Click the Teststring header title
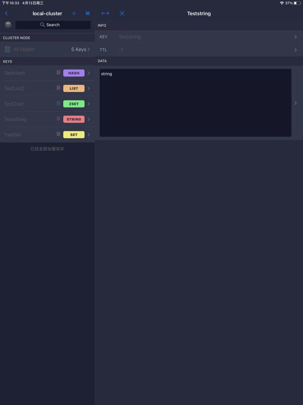Screen dimensions: 303x405 [x=199, y=13]
